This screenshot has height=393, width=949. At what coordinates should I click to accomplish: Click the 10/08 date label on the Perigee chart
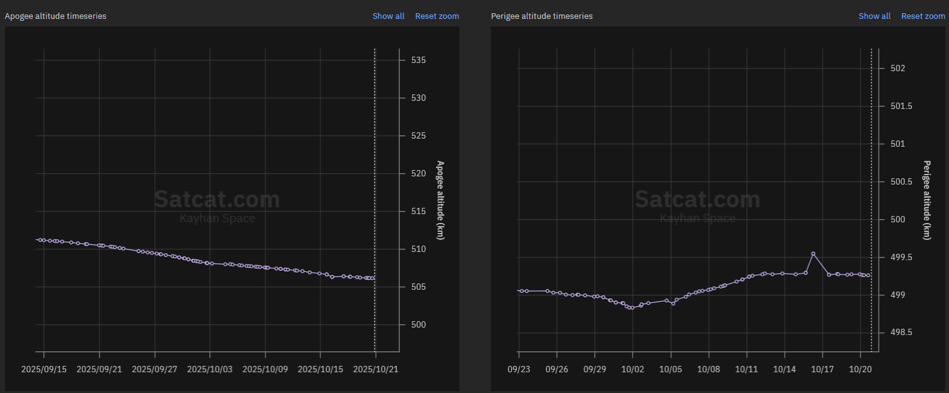point(708,369)
